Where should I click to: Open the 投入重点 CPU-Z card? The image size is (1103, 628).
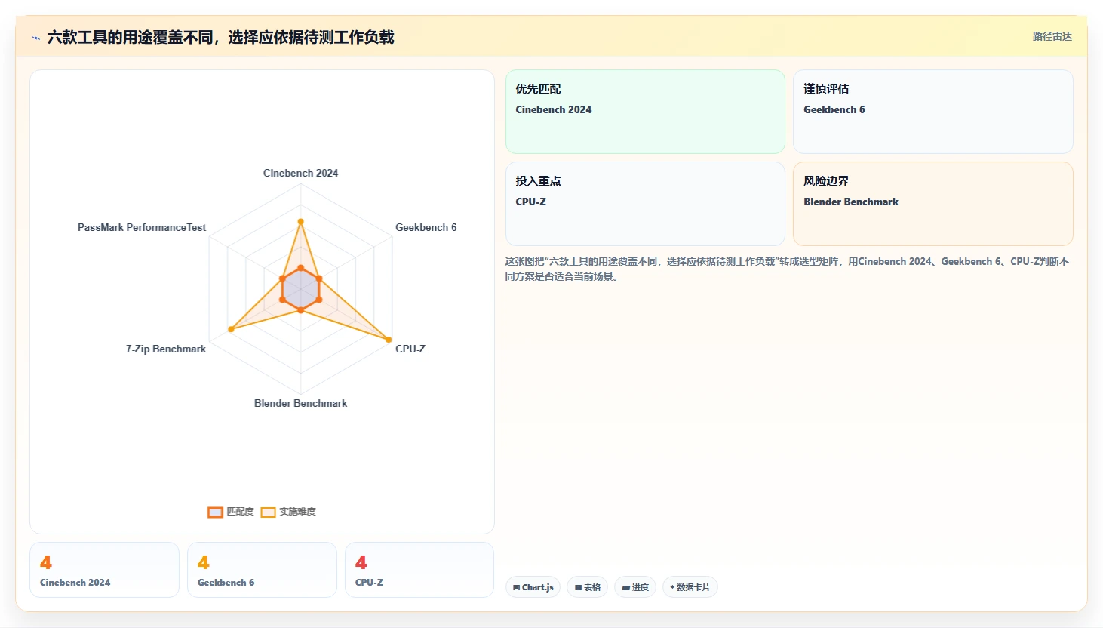(645, 204)
